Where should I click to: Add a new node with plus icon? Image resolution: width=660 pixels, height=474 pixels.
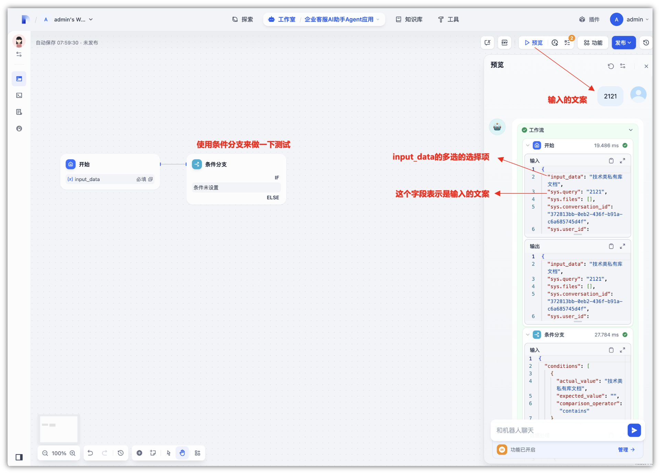(x=139, y=453)
